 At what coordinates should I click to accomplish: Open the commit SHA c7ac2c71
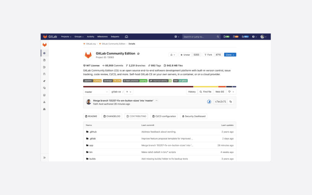221,102
